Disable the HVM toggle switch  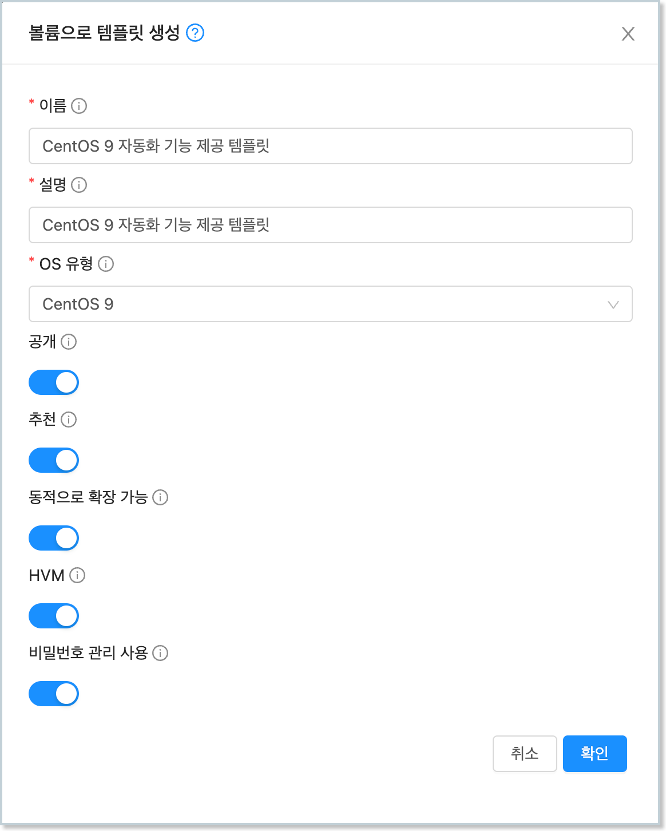tap(54, 616)
